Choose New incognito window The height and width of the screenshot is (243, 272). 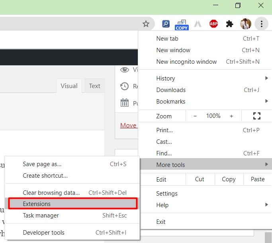pos(186,62)
